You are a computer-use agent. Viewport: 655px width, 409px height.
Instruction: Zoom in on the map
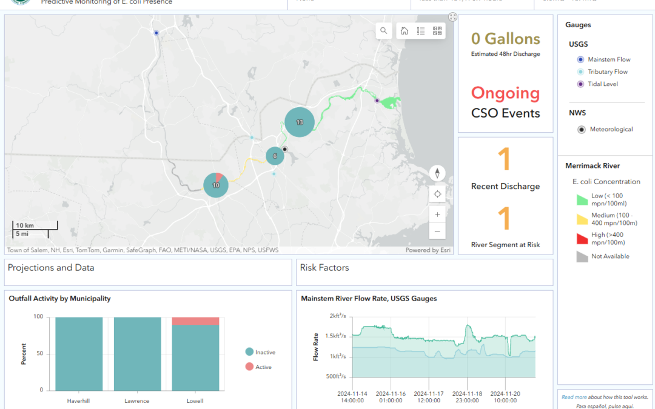point(437,214)
